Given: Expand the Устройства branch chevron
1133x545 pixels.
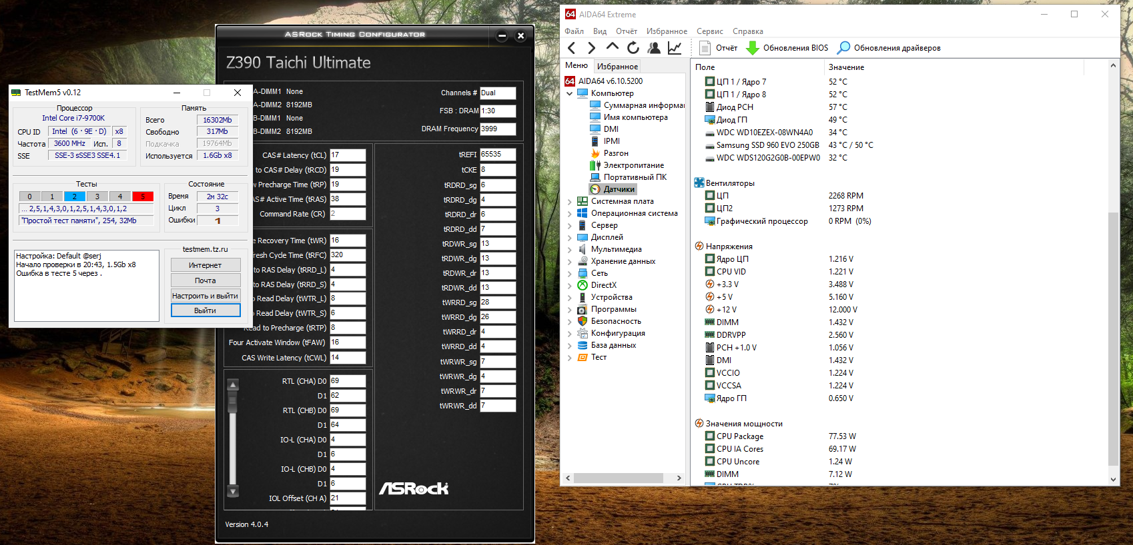Looking at the screenshot, I should 569,297.
